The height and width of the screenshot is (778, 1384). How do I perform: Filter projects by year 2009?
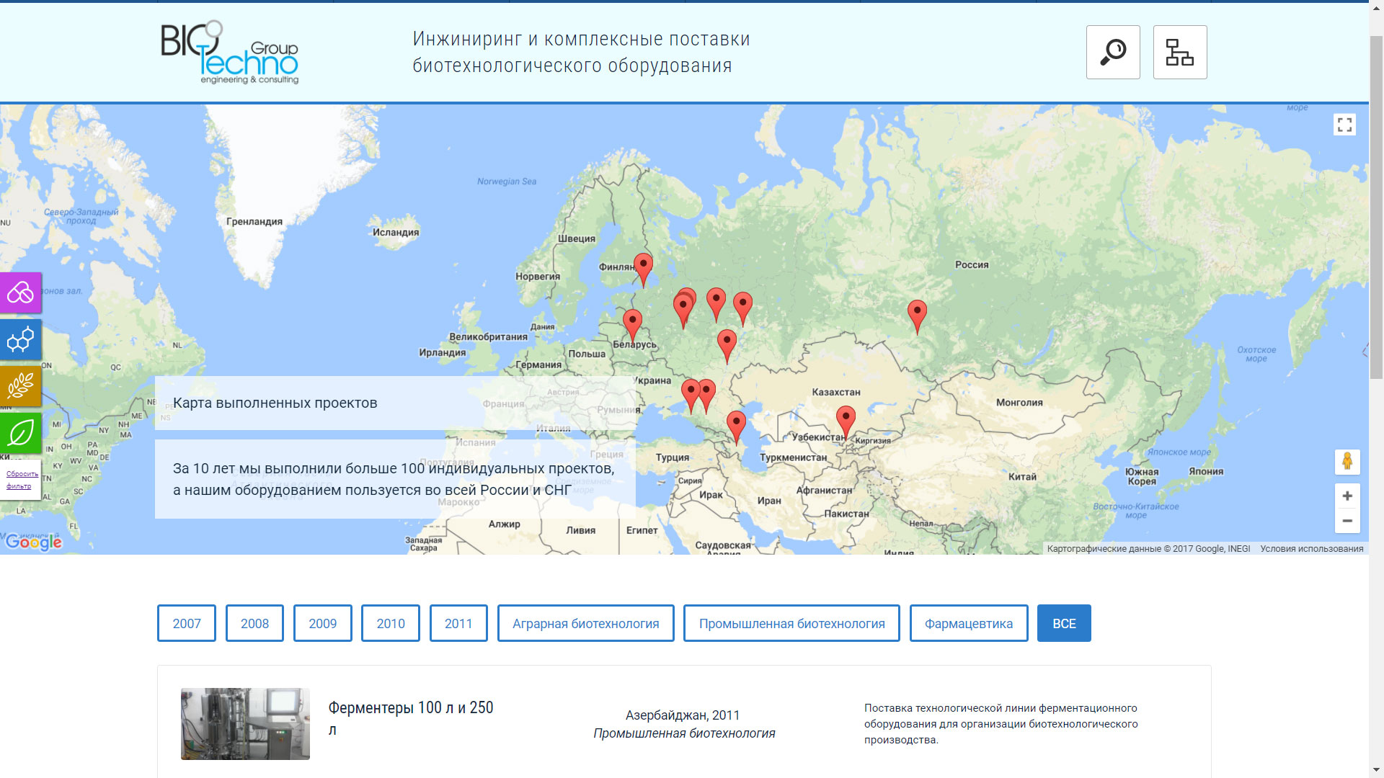point(322,623)
